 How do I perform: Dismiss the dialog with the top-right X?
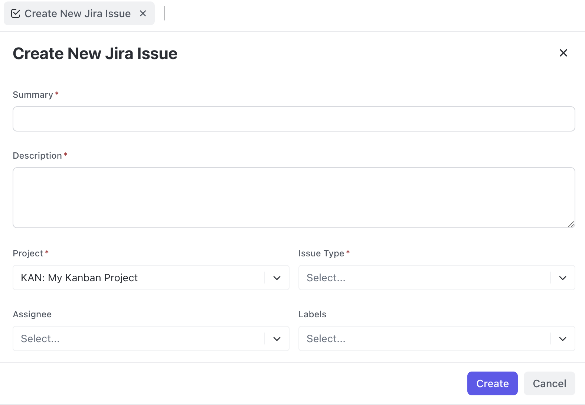(x=563, y=53)
